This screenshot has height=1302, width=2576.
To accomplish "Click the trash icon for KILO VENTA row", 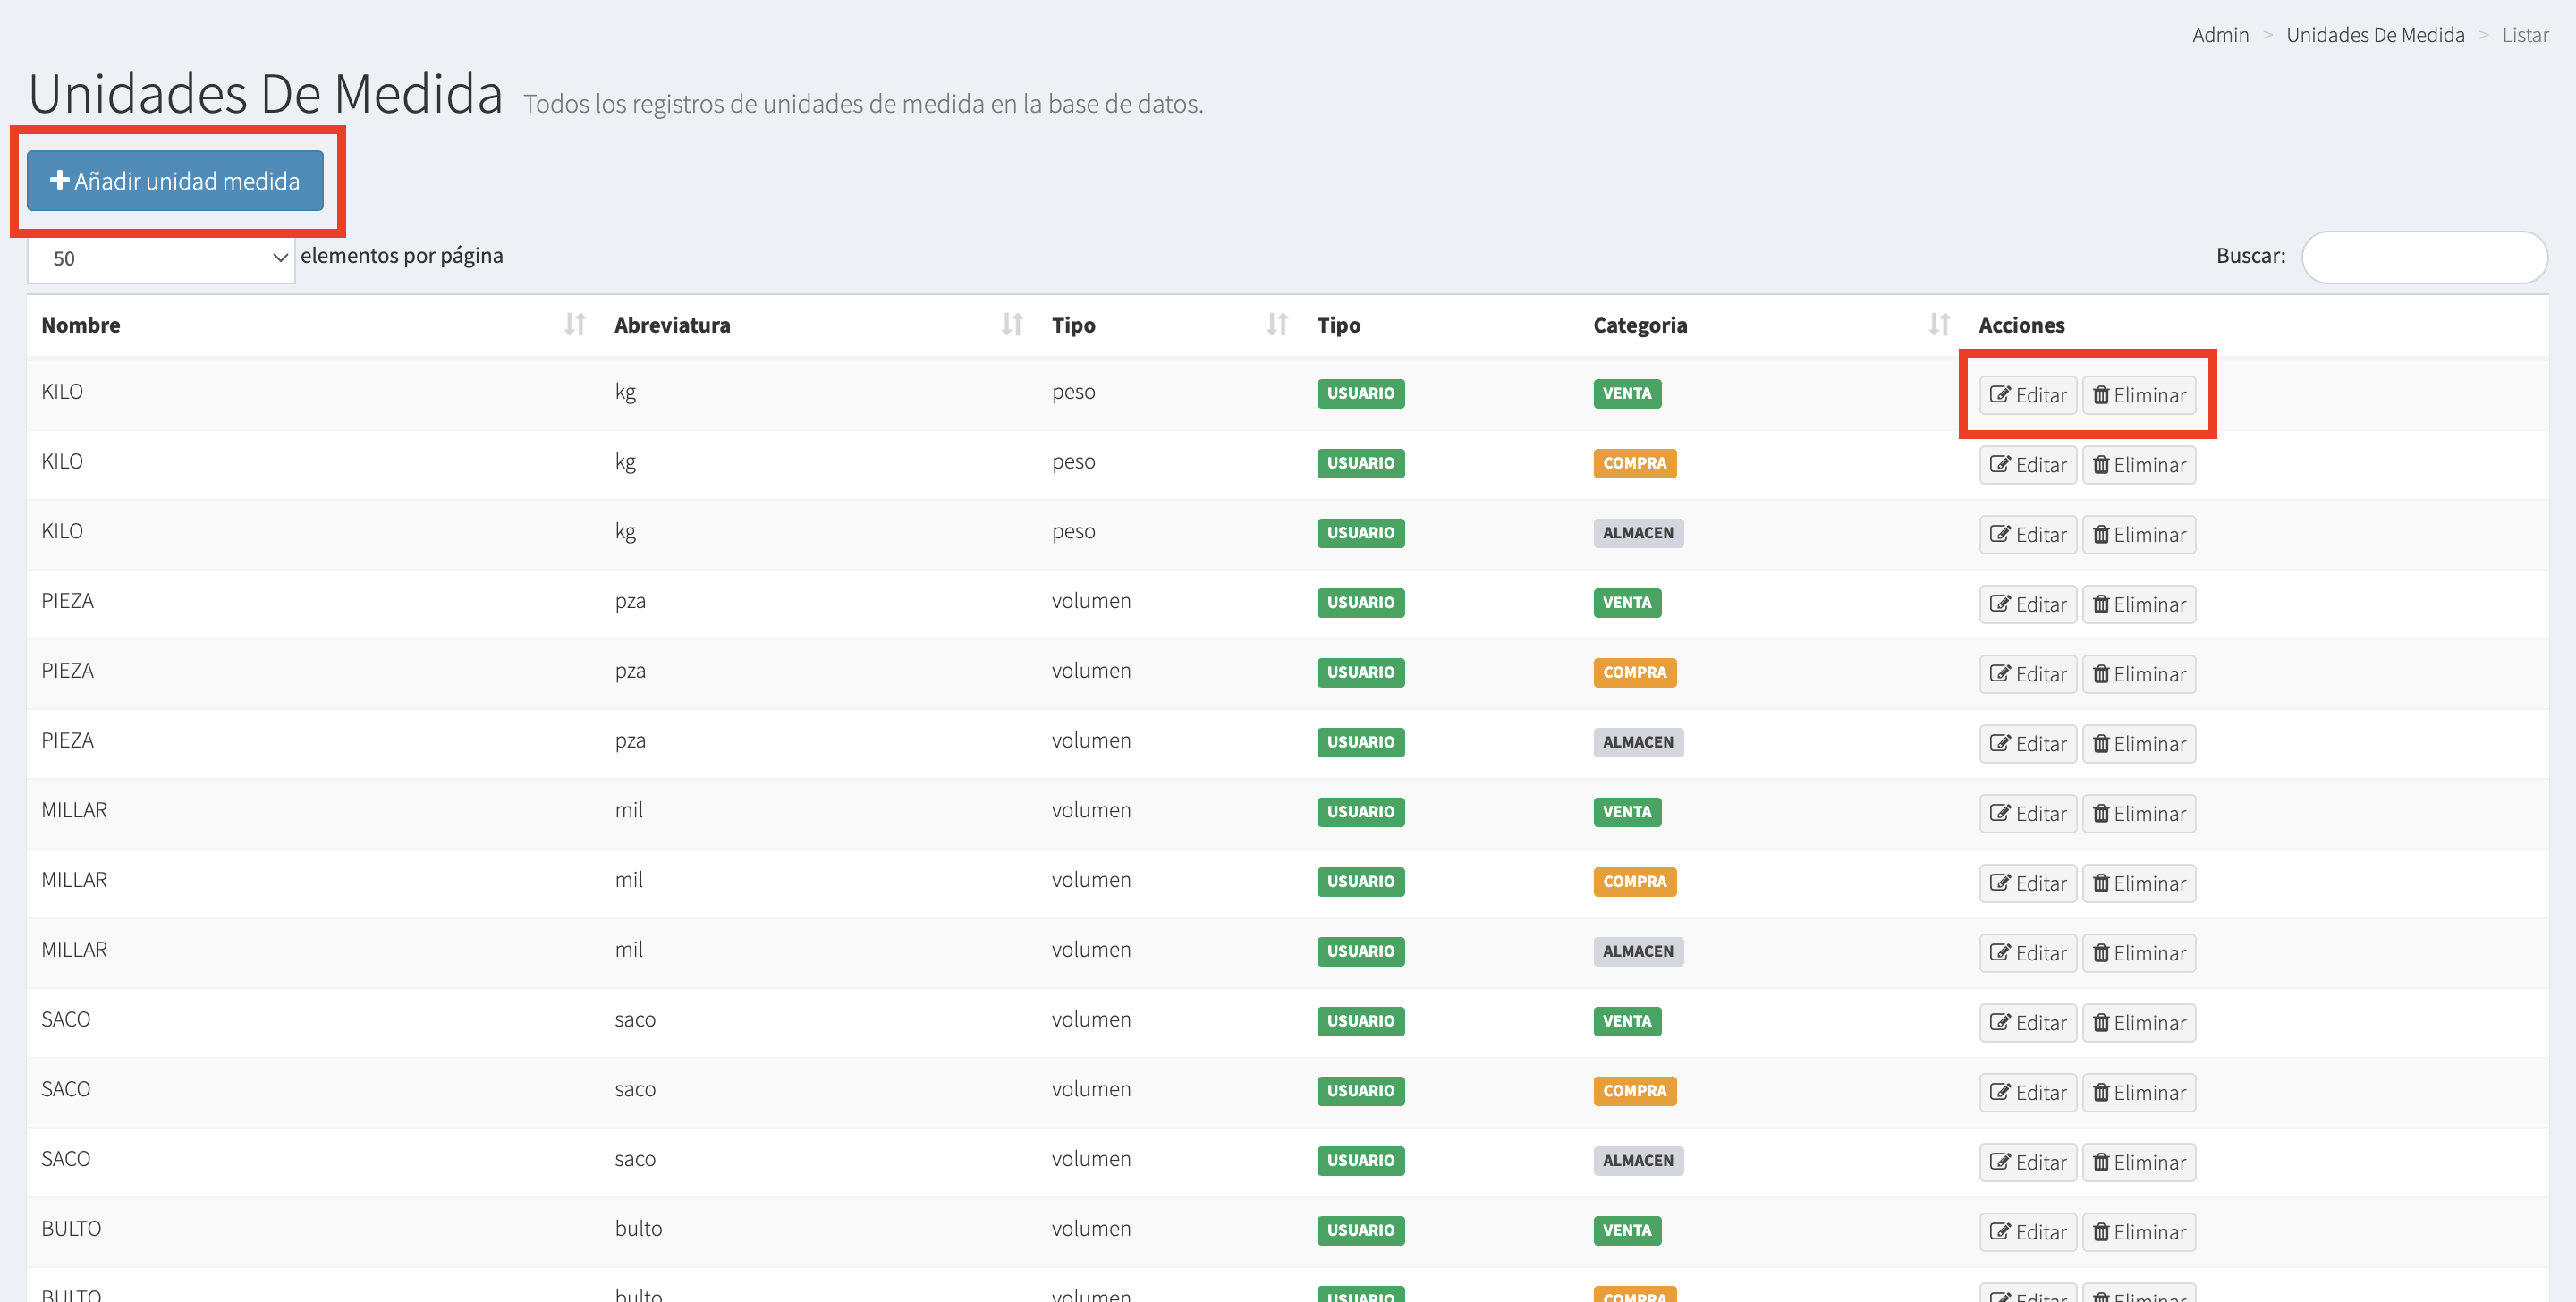I will pos(2100,395).
